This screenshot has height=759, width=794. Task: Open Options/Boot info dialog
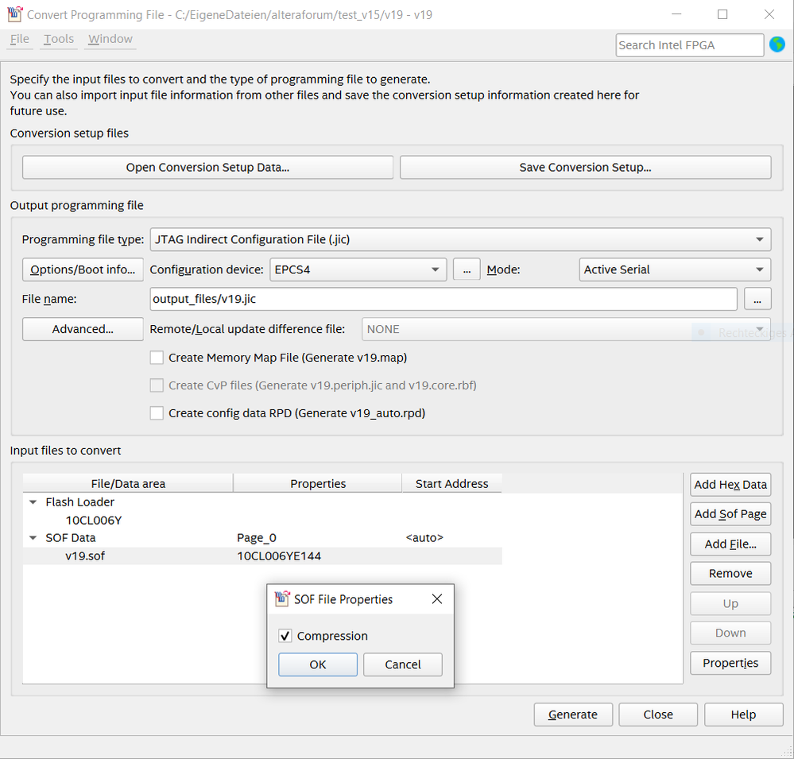[83, 269]
